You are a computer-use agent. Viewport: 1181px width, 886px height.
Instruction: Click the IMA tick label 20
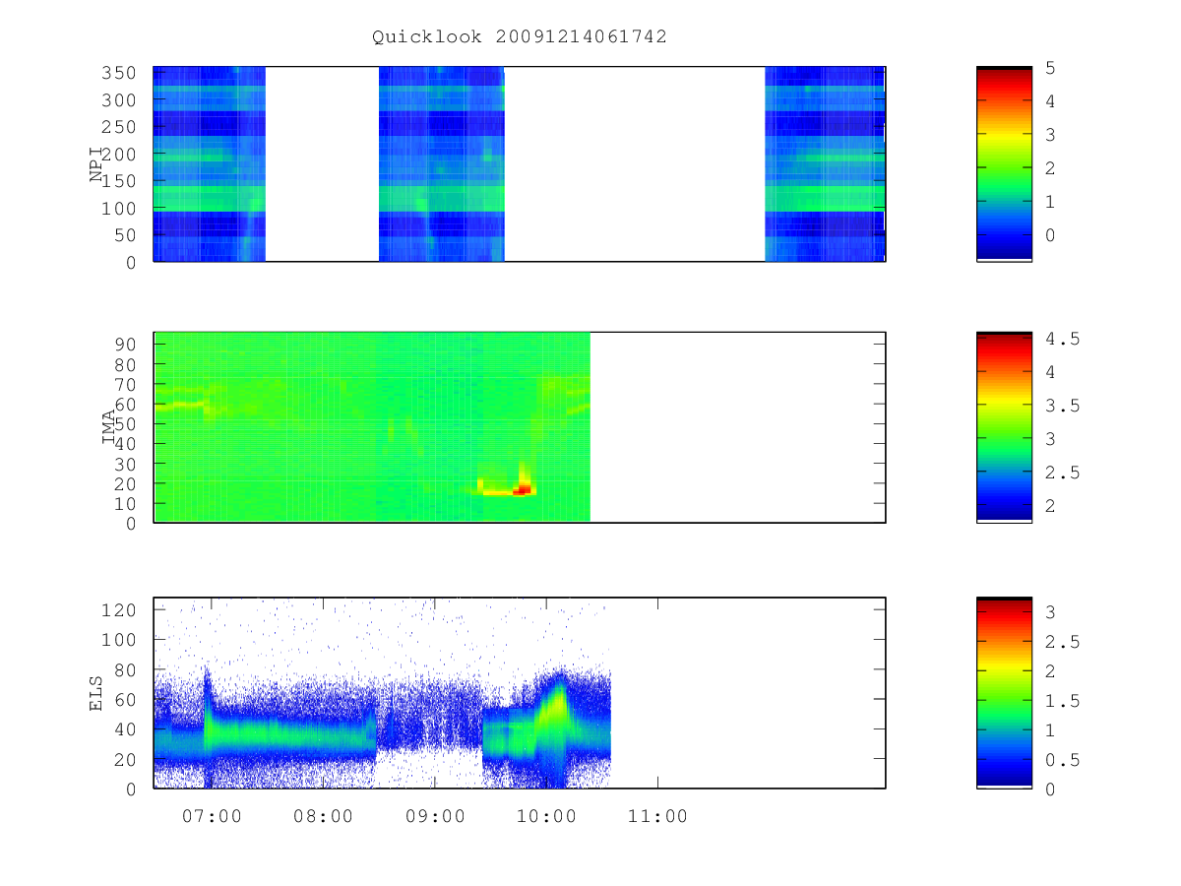125,483
